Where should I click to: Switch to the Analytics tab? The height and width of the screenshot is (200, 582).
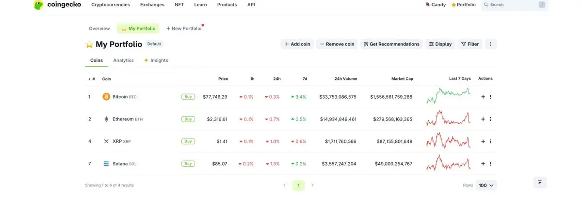click(123, 61)
